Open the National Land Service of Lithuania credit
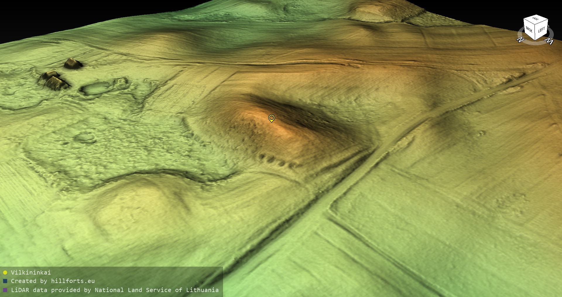Screen dimensions: 562x297 click(x=115, y=290)
